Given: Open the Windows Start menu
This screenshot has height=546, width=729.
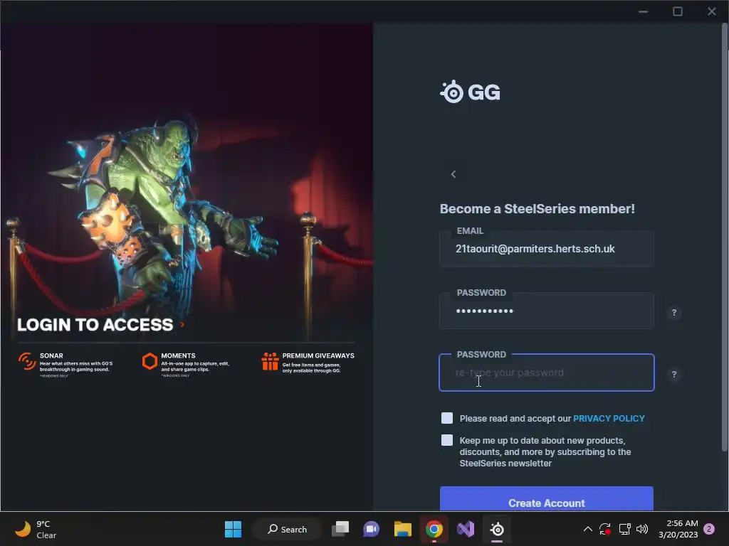Looking at the screenshot, I should (x=233, y=529).
